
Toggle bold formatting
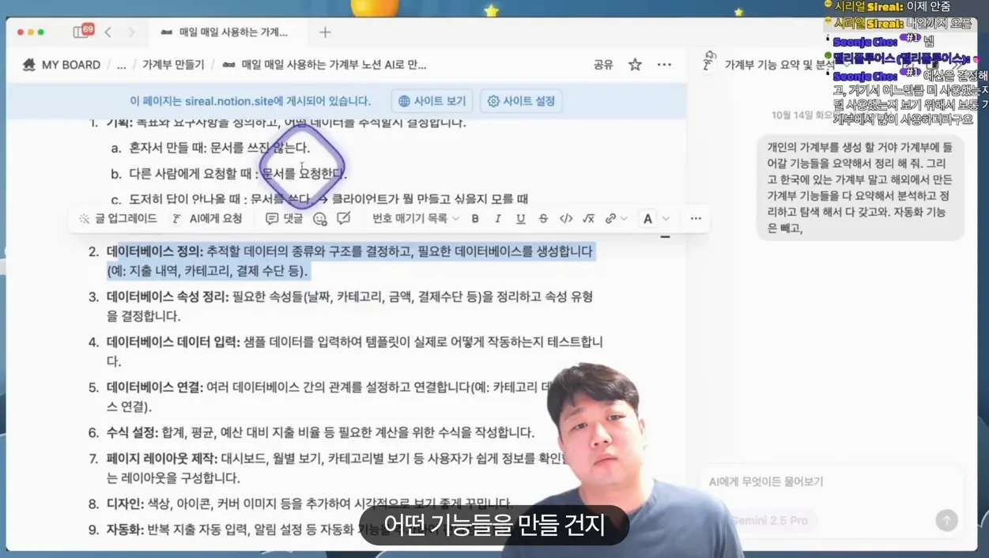click(475, 219)
